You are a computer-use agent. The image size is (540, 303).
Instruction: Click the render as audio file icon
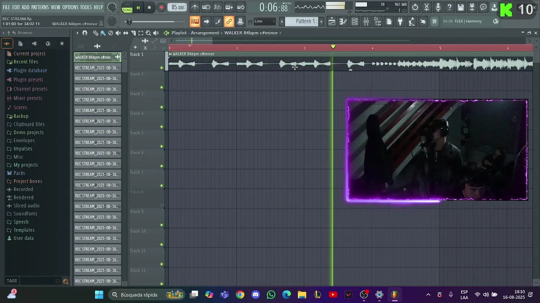tap(472, 7)
